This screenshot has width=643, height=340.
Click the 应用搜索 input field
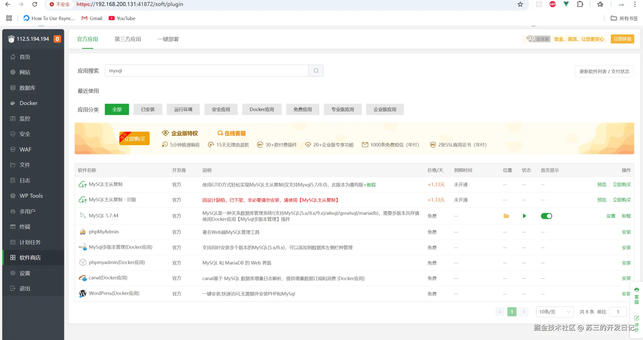pos(206,71)
